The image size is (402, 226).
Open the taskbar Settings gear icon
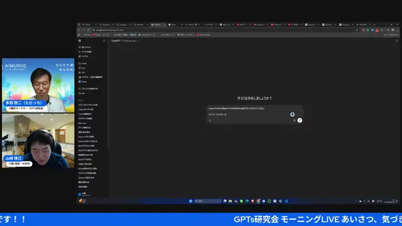(281, 201)
